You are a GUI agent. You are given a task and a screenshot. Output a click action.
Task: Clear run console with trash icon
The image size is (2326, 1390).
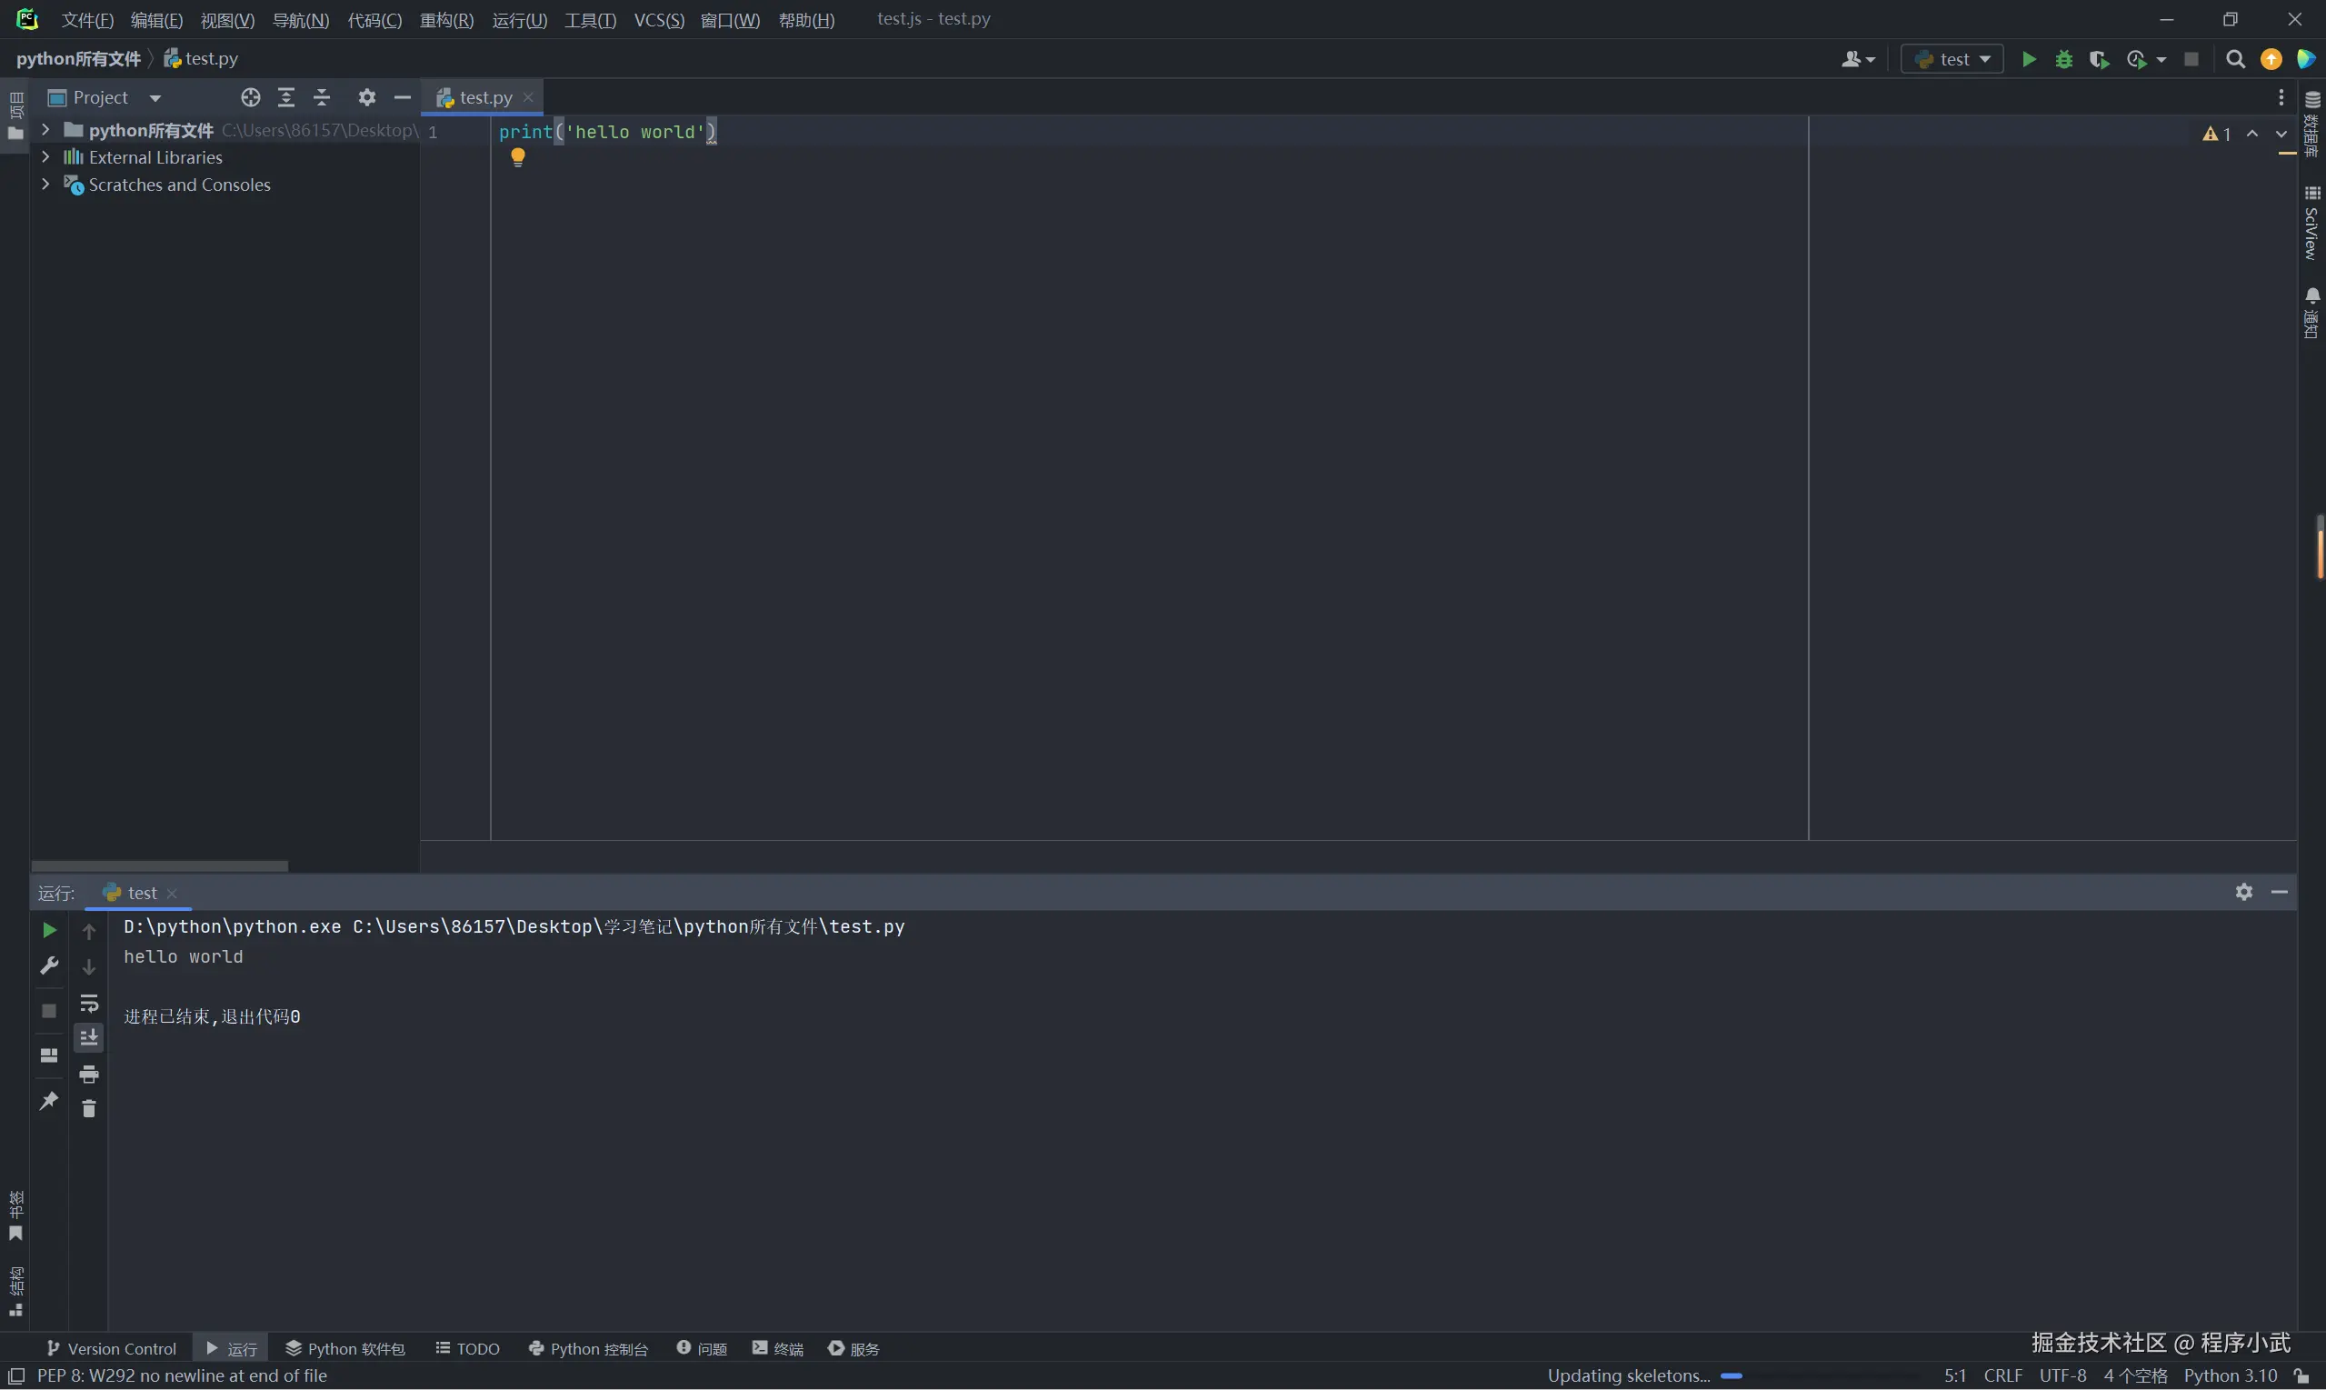(89, 1109)
